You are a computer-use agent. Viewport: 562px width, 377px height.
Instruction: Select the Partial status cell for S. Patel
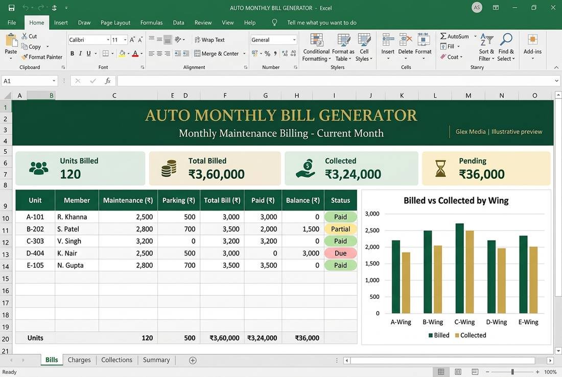point(340,229)
